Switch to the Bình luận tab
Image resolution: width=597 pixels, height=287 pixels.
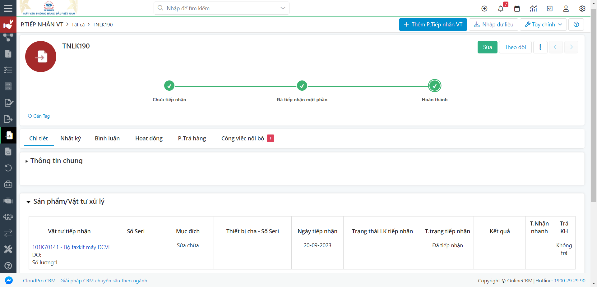(107, 139)
